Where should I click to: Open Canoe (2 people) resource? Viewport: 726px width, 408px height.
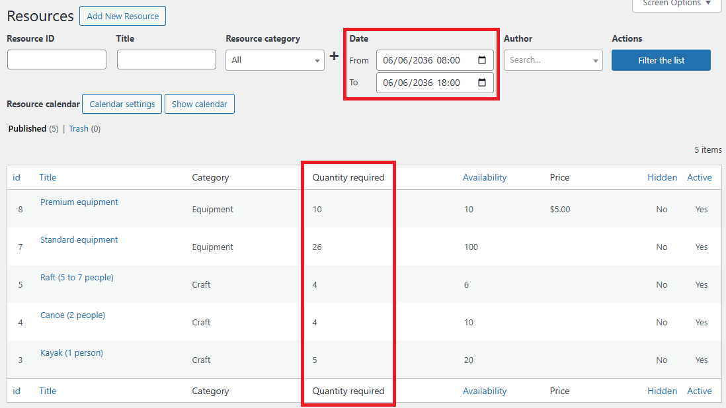73,315
